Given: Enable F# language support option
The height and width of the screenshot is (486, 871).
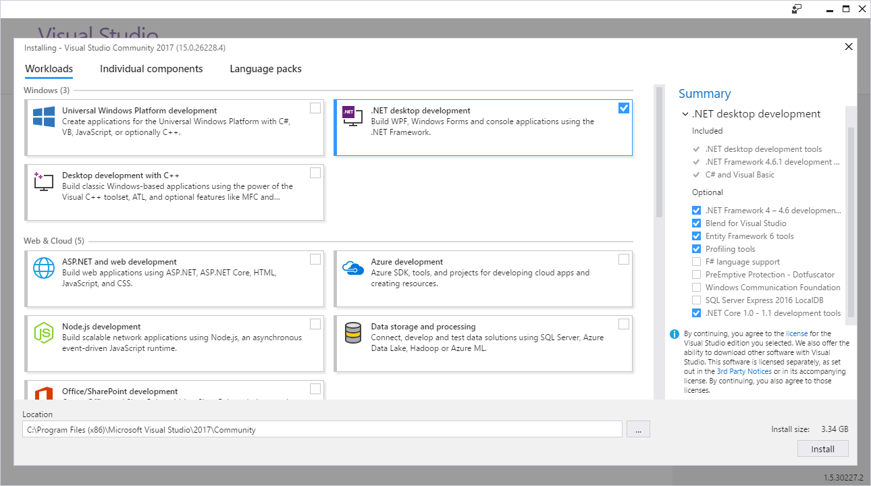Looking at the screenshot, I should tap(696, 262).
